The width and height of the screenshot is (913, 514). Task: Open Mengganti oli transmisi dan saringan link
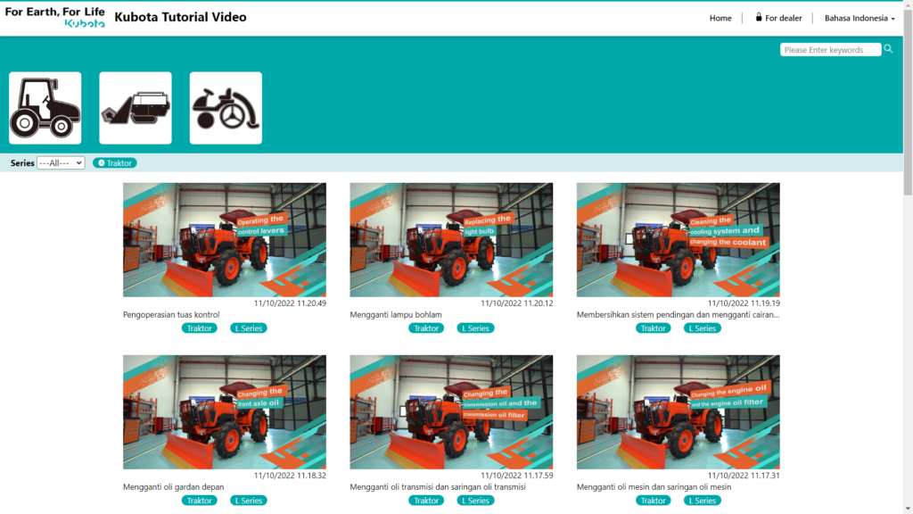tap(437, 487)
